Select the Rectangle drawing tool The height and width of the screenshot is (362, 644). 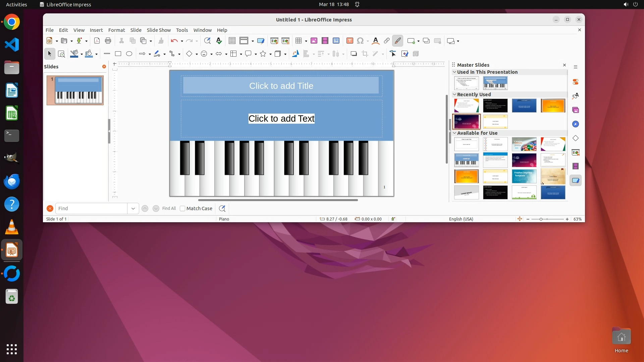(118, 54)
